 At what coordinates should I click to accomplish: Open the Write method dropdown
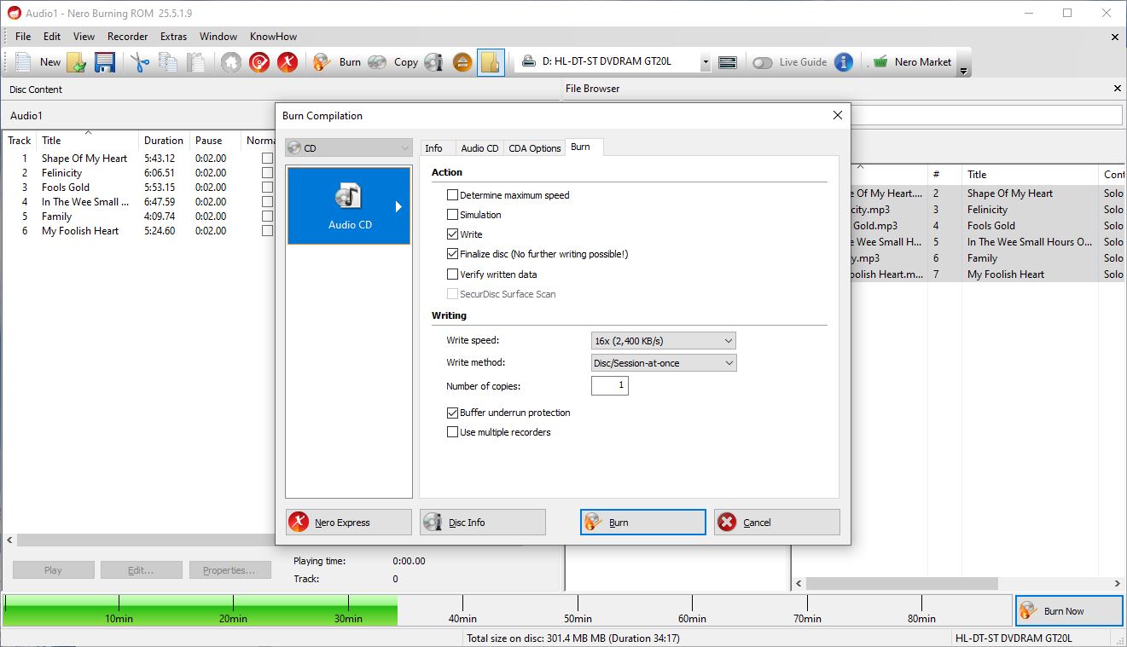coord(663,363)
